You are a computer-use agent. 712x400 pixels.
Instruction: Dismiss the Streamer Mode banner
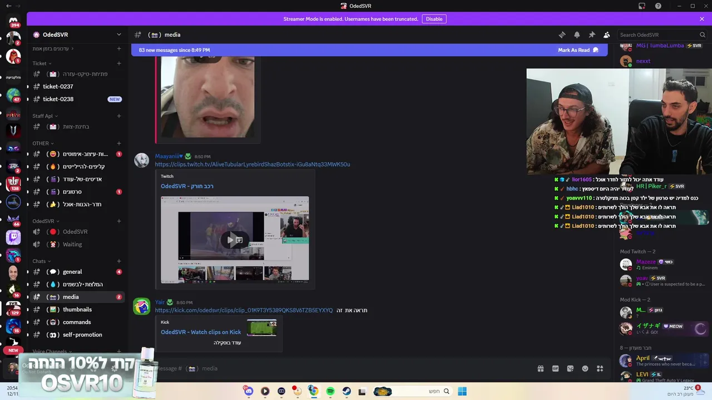(701, 19)
